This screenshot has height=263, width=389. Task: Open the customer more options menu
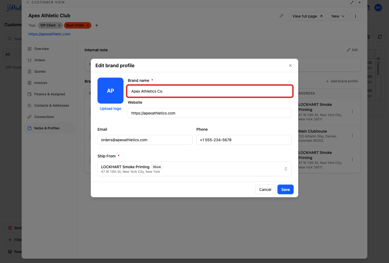(x=356, y=16)
